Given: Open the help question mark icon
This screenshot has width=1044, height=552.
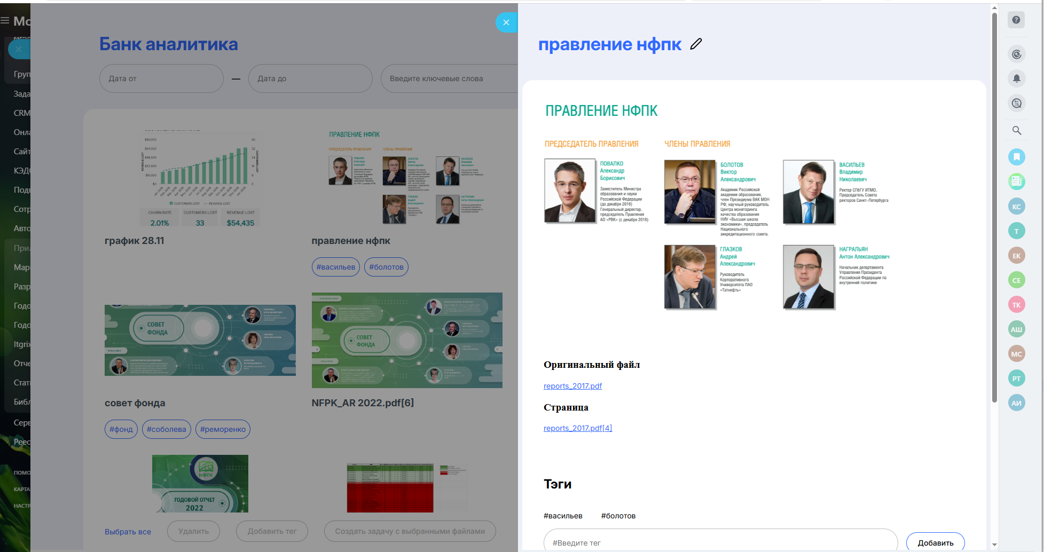Looking at the screenshot, I should pyautogui.click(x=1016, y=20).
